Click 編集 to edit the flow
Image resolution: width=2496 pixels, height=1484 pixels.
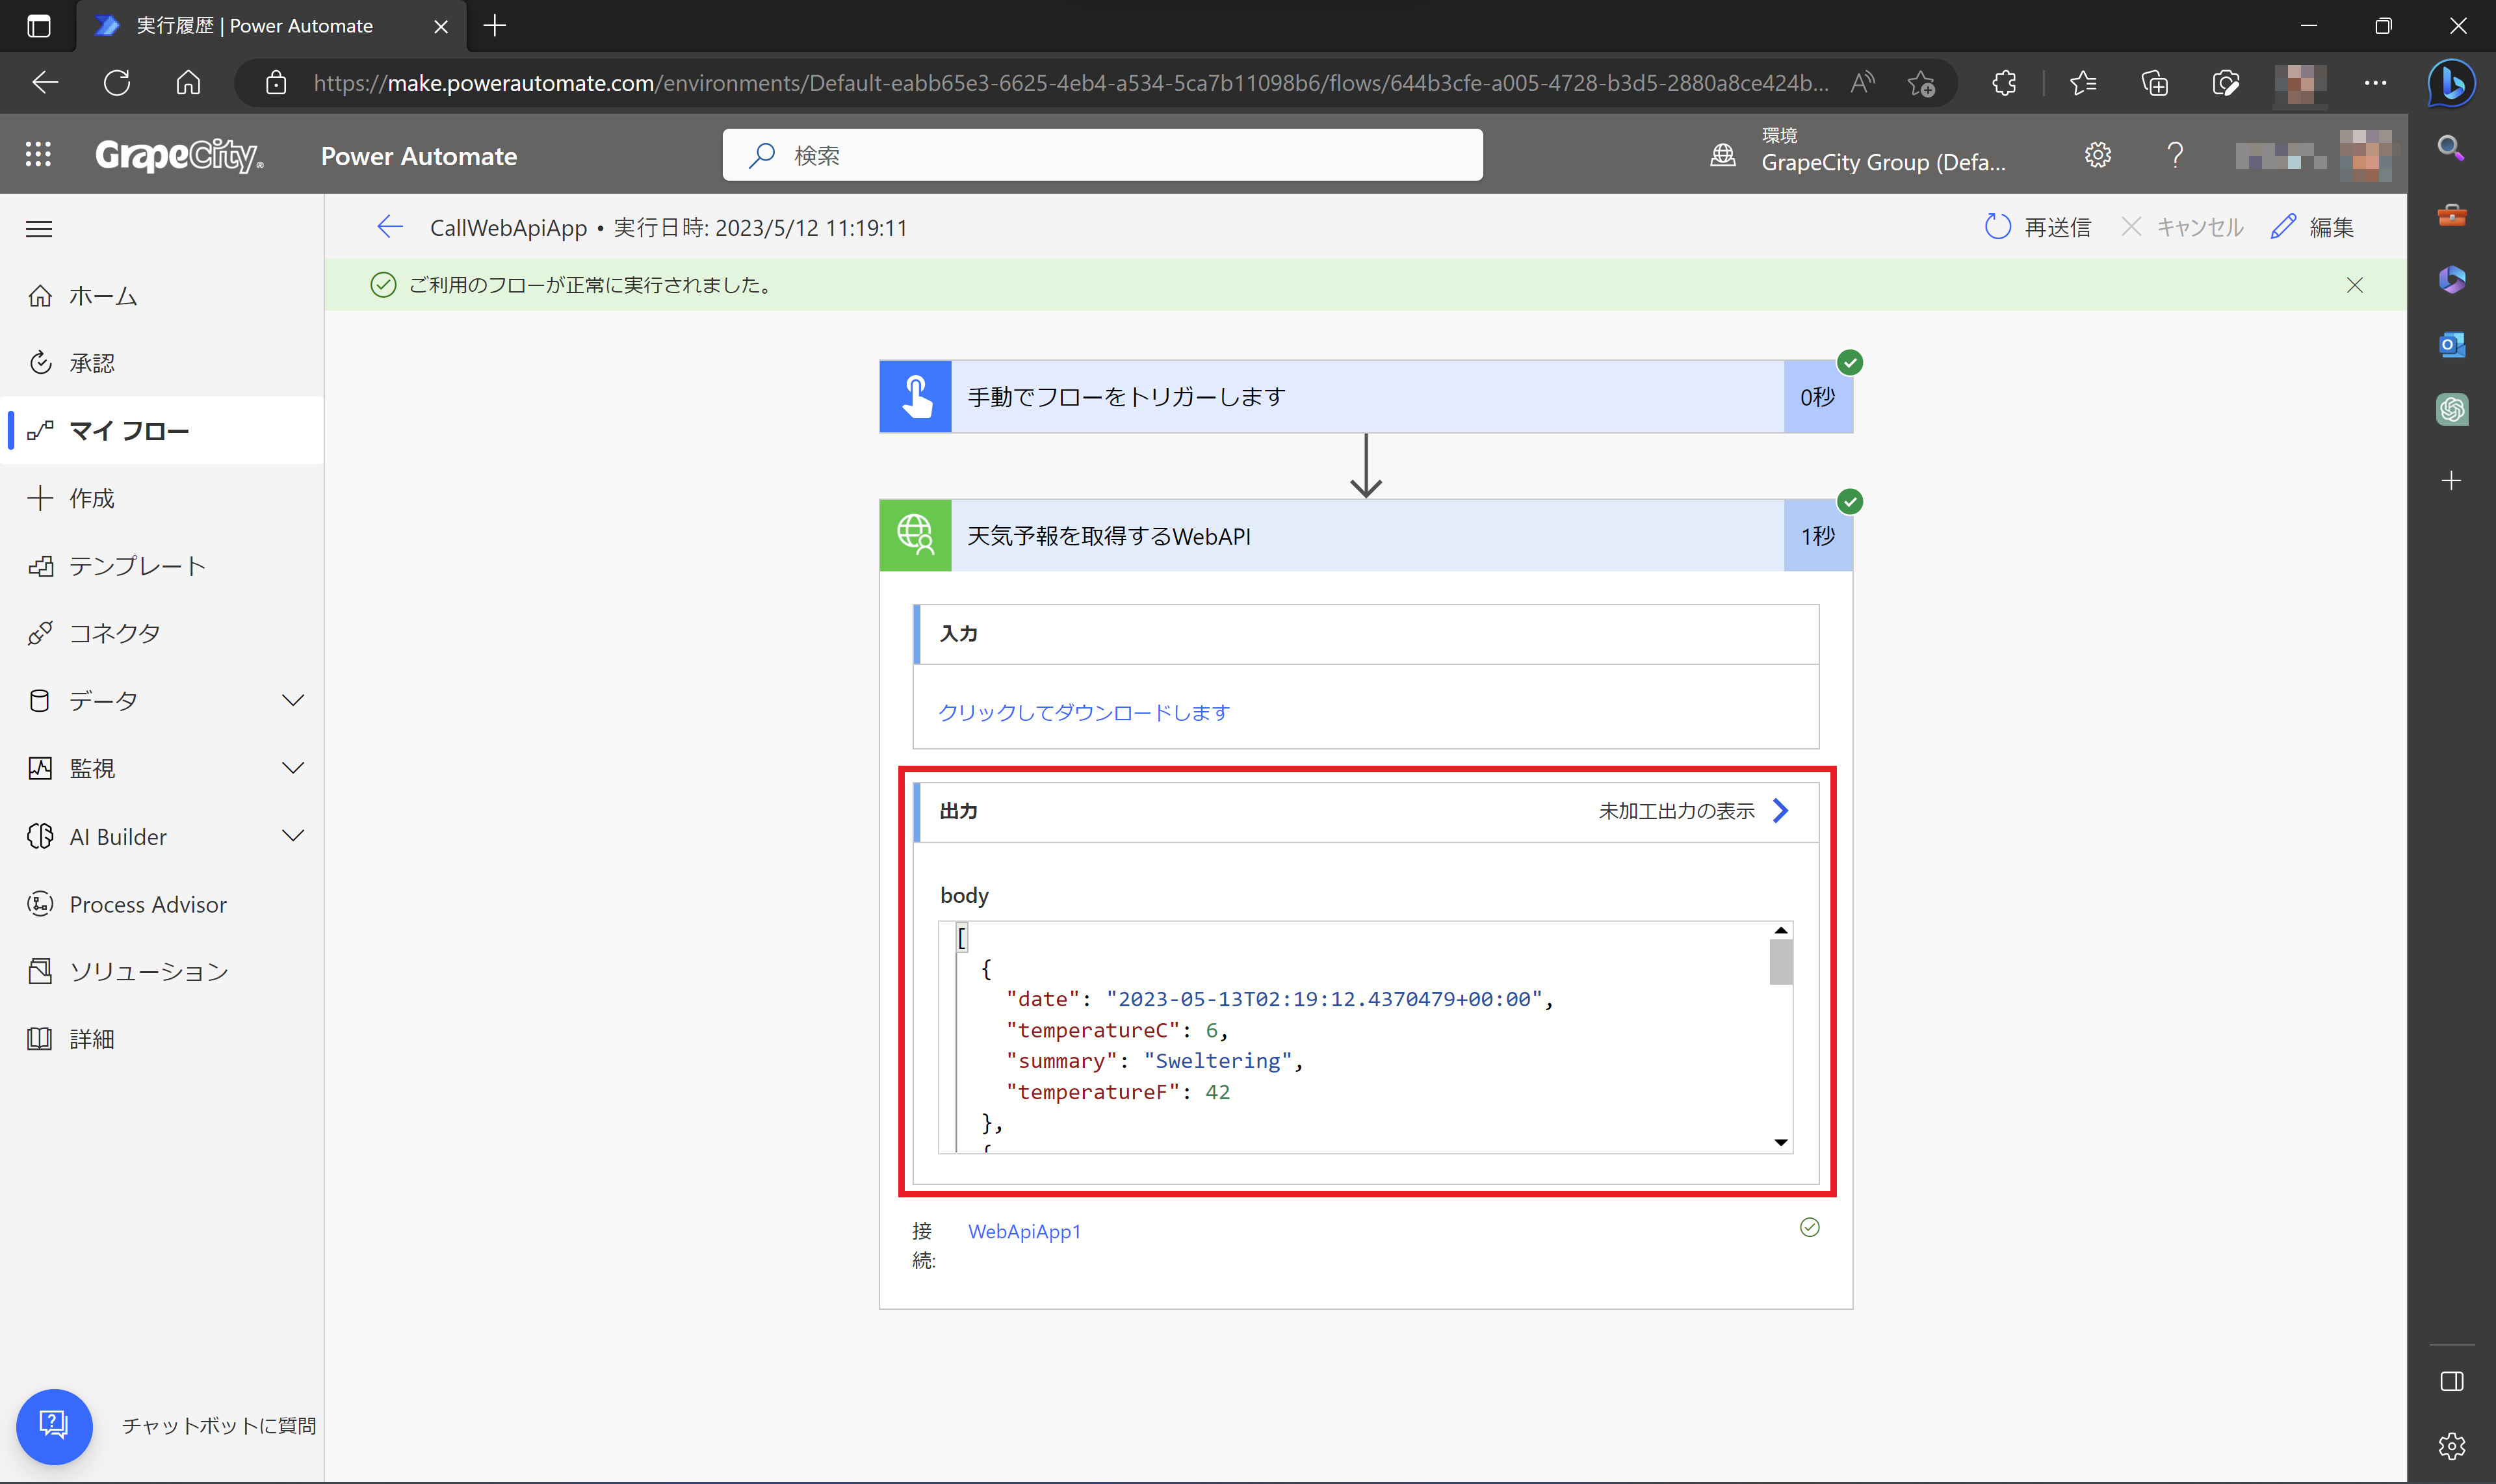click(x=2312, y=227)
